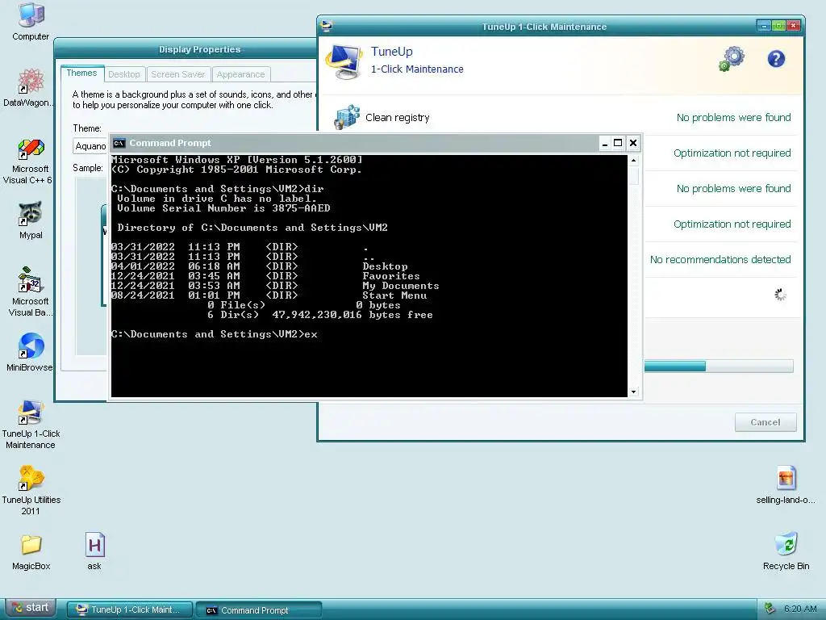Click the Clean registry icon
The image size is (826, 620).
point(347,117)
